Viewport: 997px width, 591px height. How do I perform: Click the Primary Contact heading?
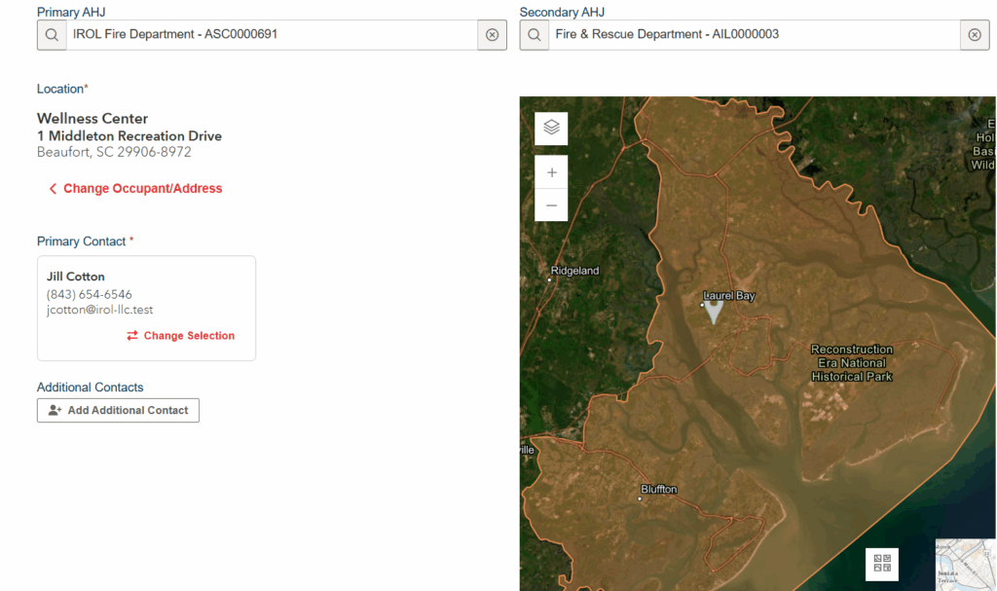86,241
